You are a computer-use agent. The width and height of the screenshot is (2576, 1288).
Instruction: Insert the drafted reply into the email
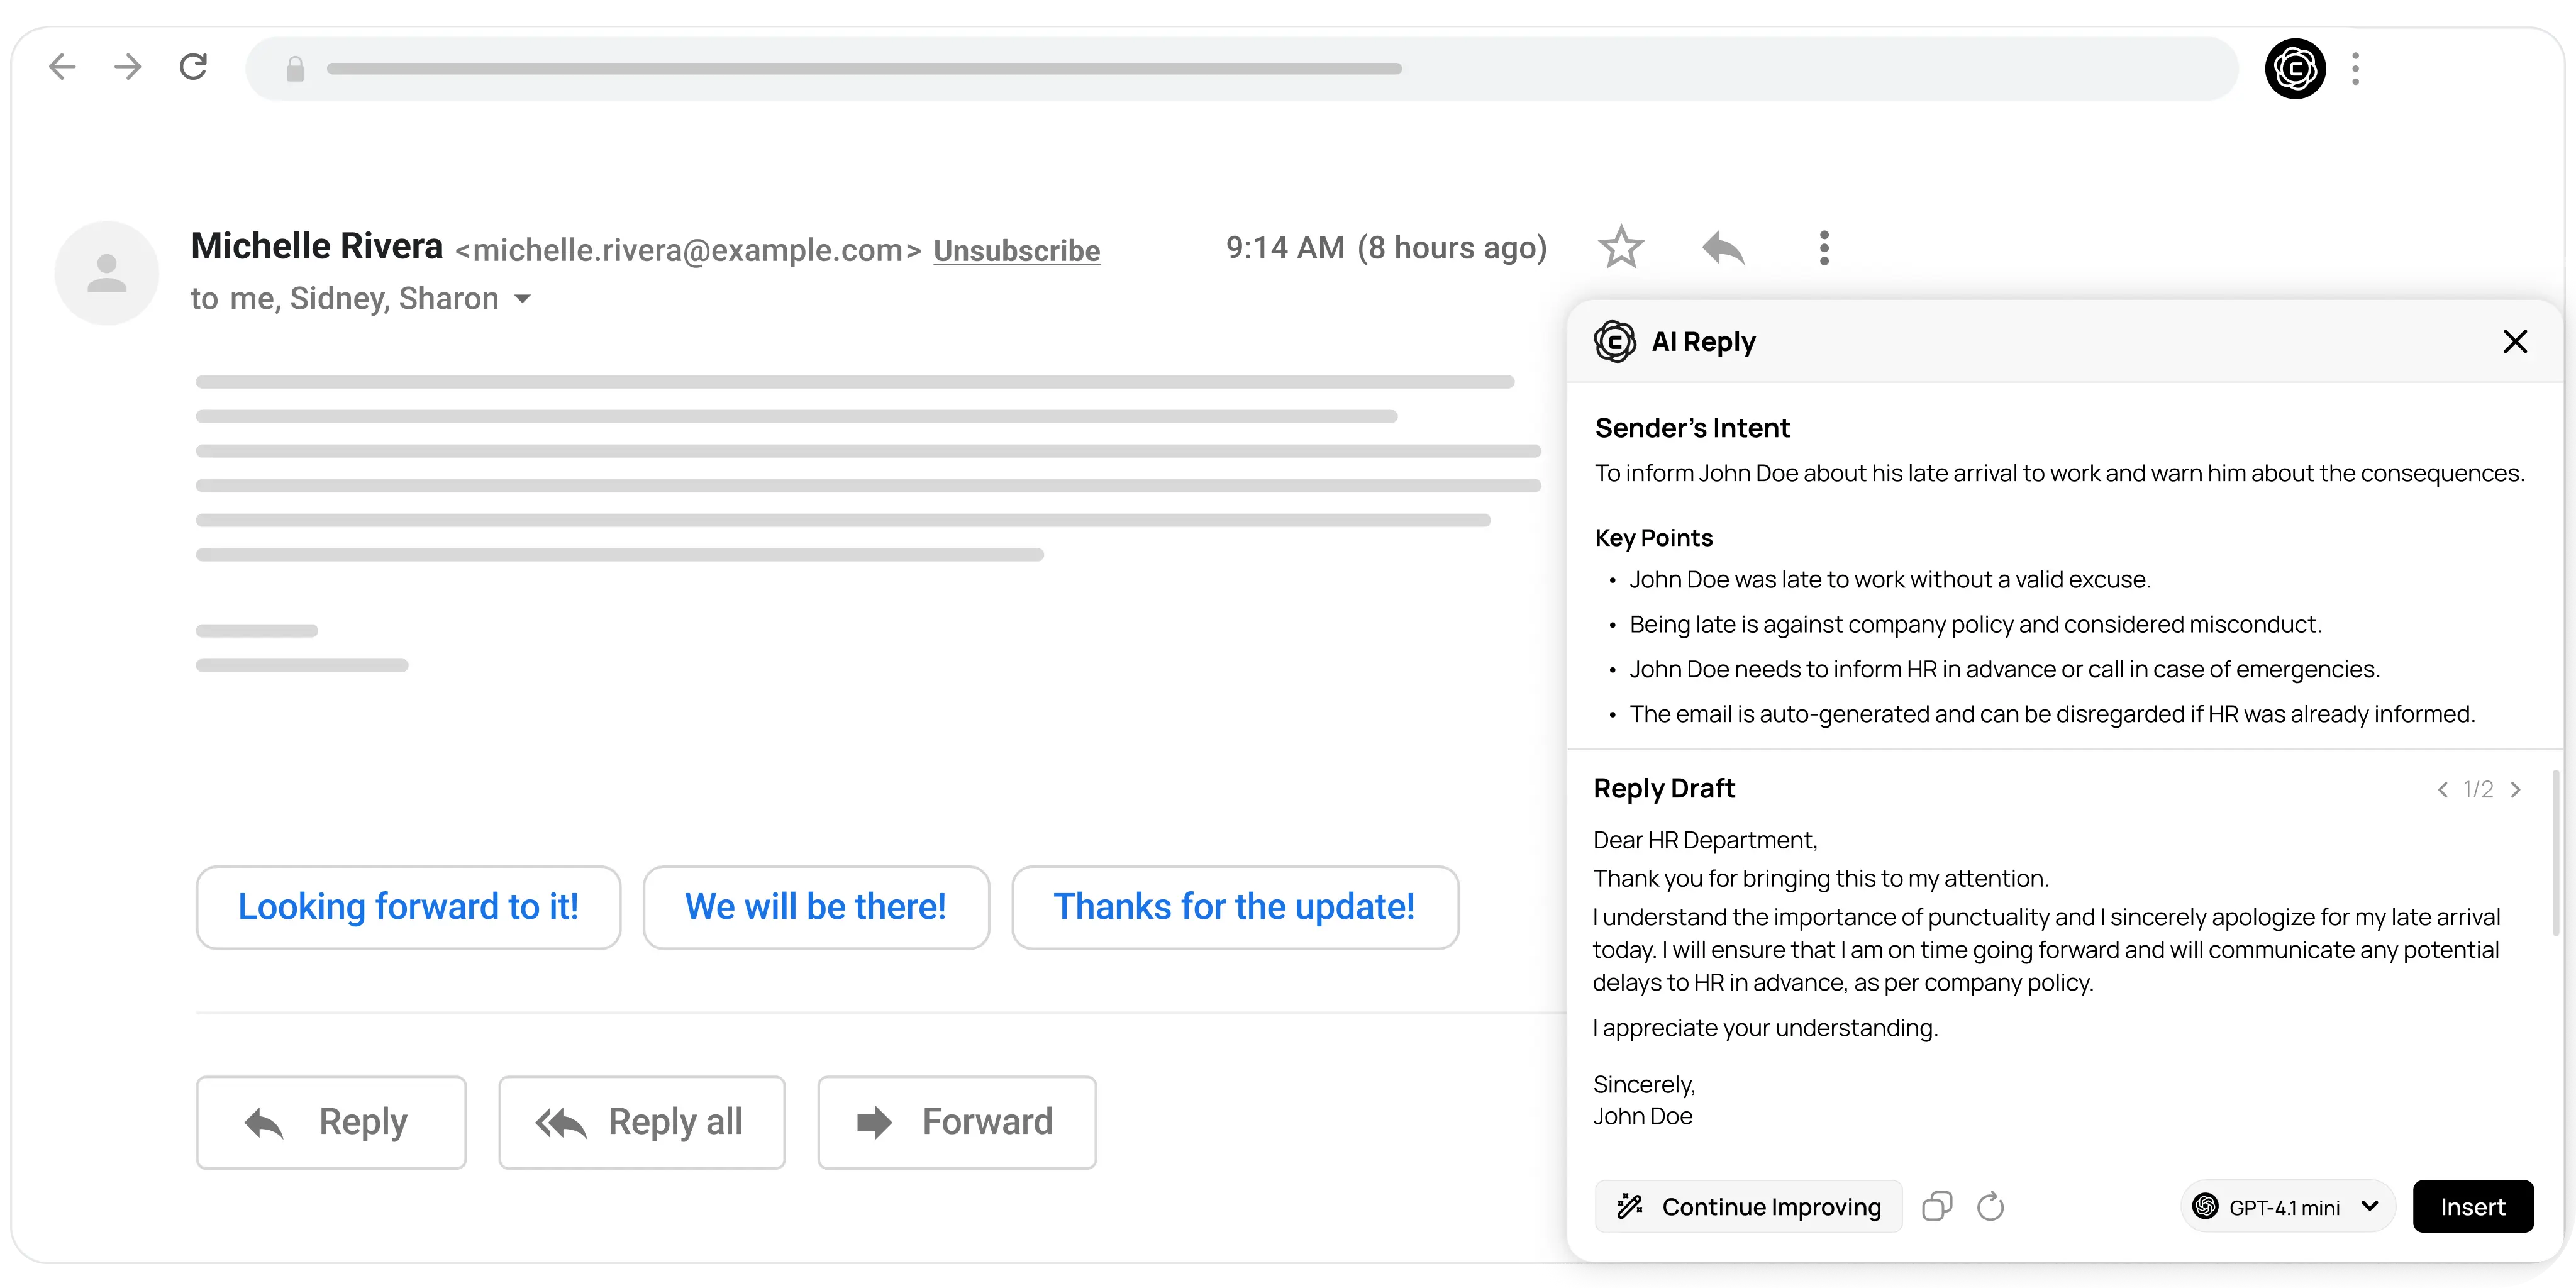coord(2472,1206)
